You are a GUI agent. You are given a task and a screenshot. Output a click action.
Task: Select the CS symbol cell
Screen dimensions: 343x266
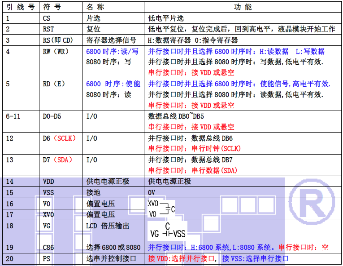click(x=47, y=18)
